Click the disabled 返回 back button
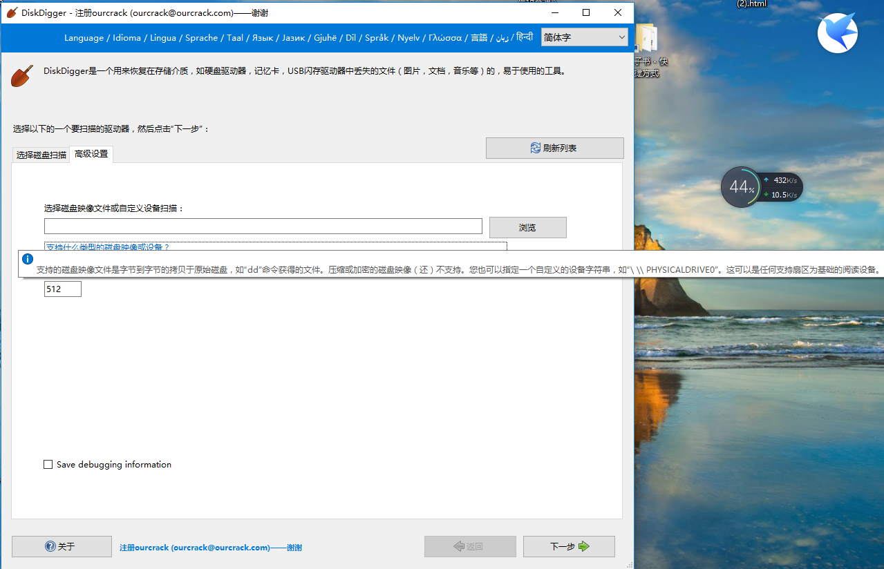The width and height of the screenshot is (884, 569). click(470, 546)
